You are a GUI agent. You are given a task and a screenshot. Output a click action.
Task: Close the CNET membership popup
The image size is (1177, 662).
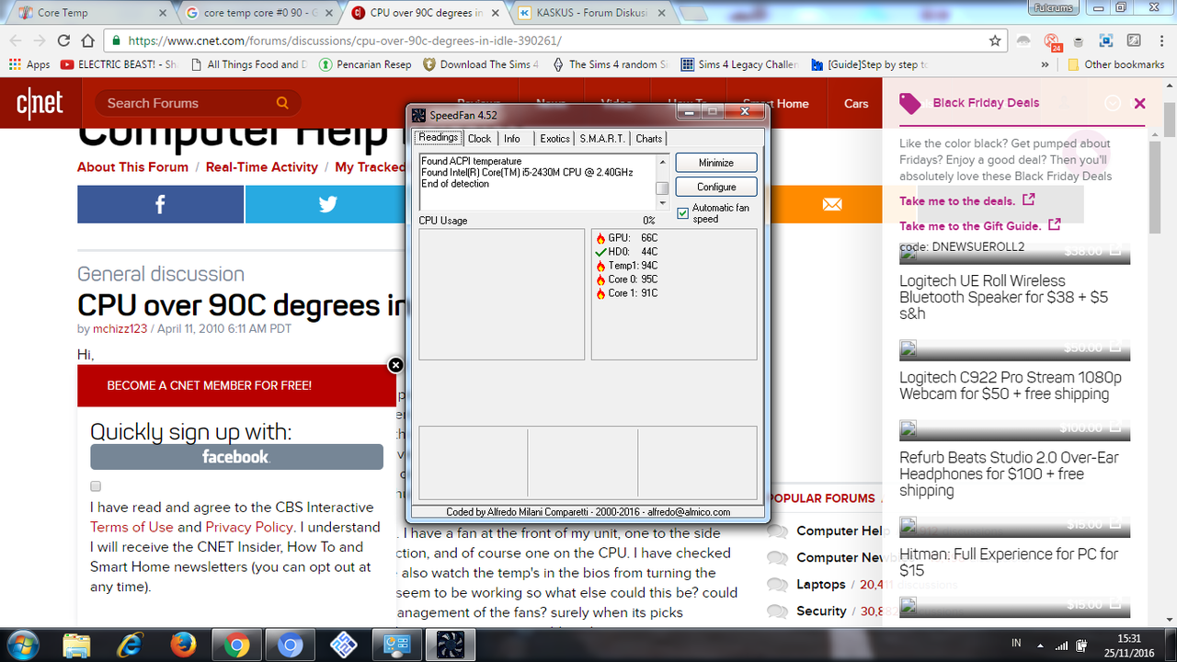click(x=395, y=365)
